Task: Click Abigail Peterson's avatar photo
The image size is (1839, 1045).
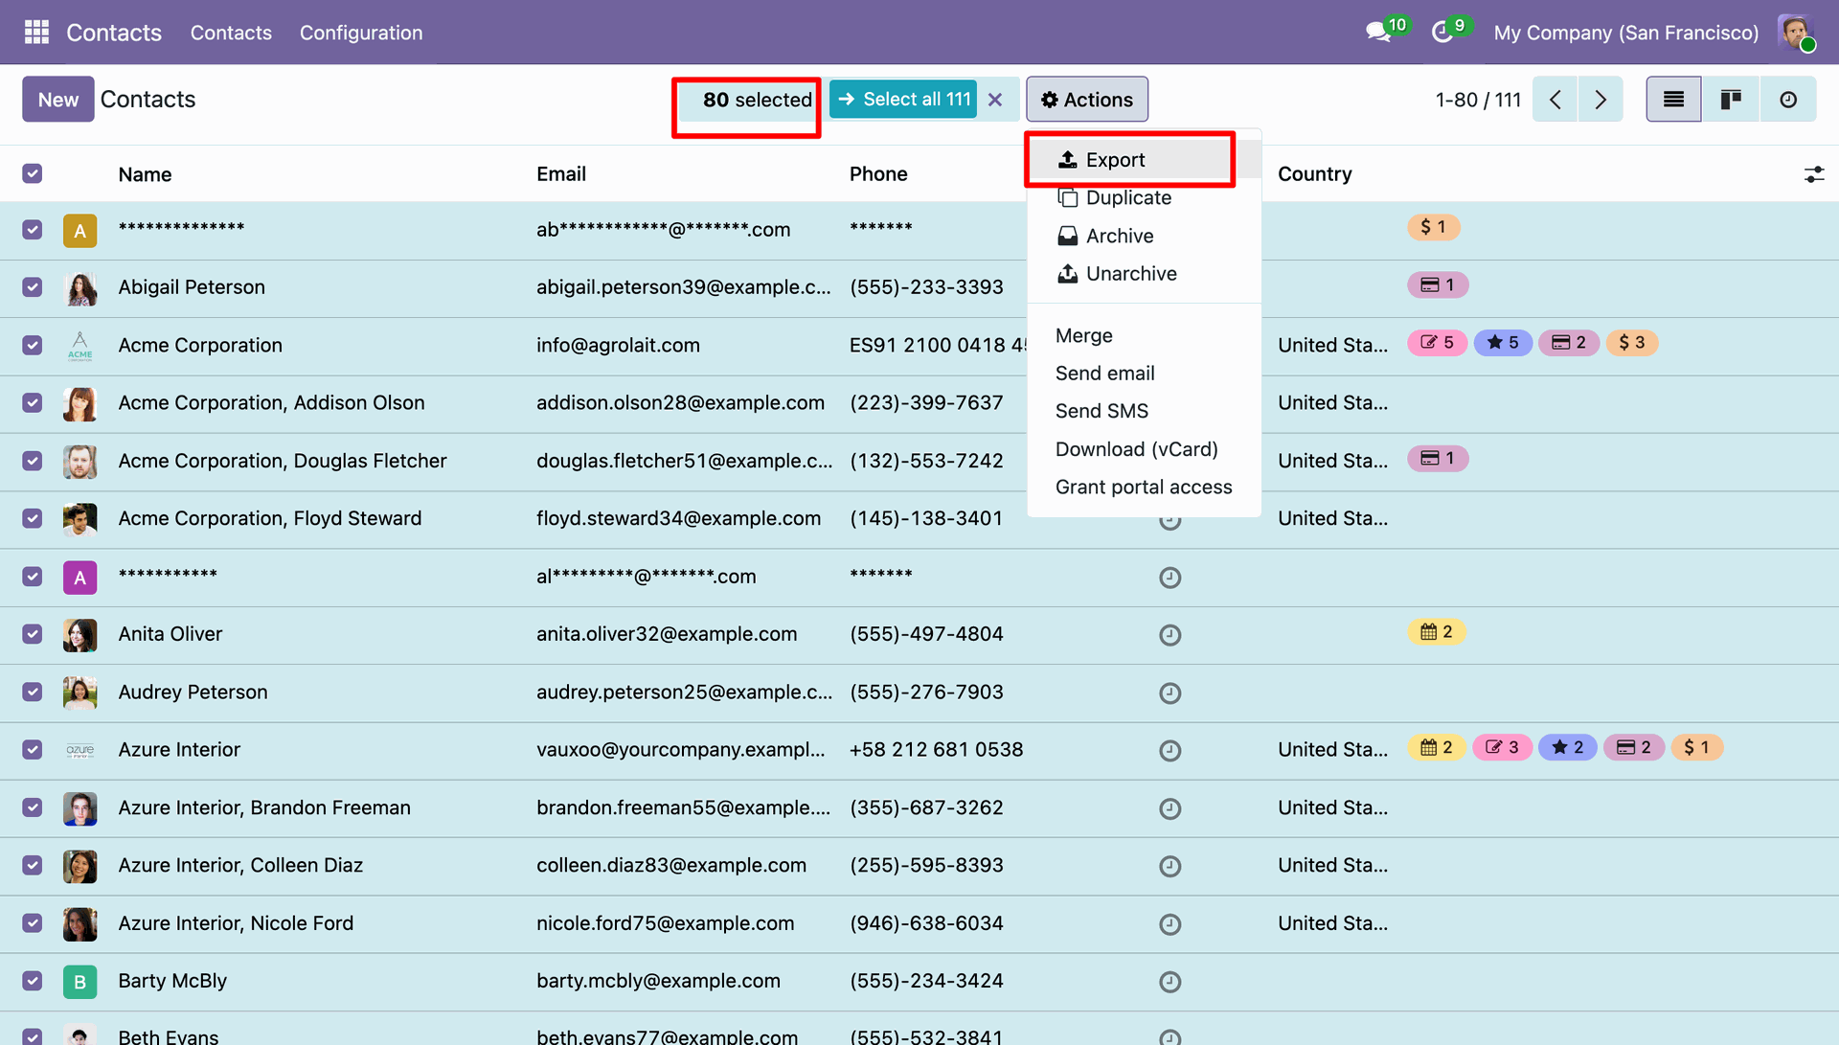Action: [x=80, y=287]
